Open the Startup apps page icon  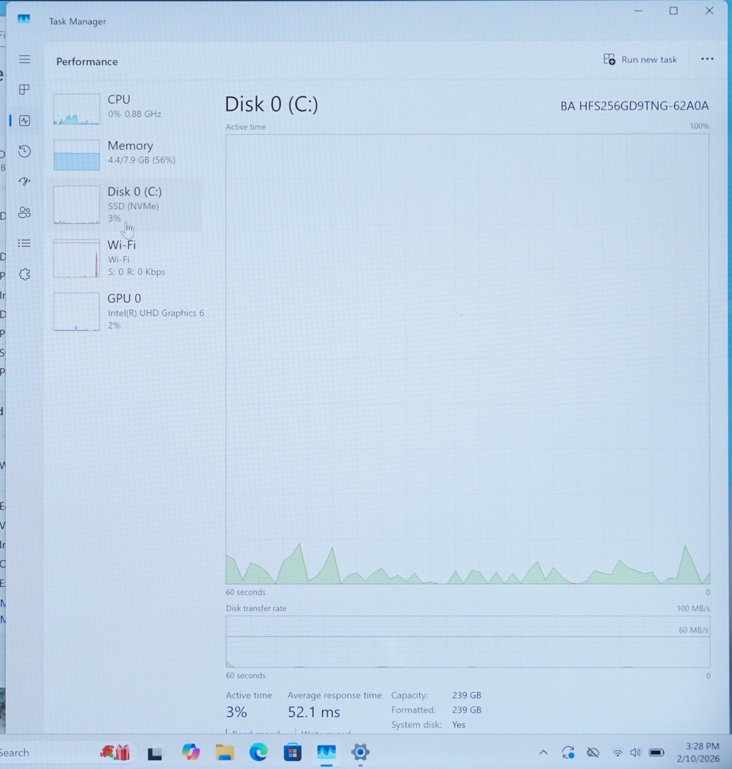[24, 181]
